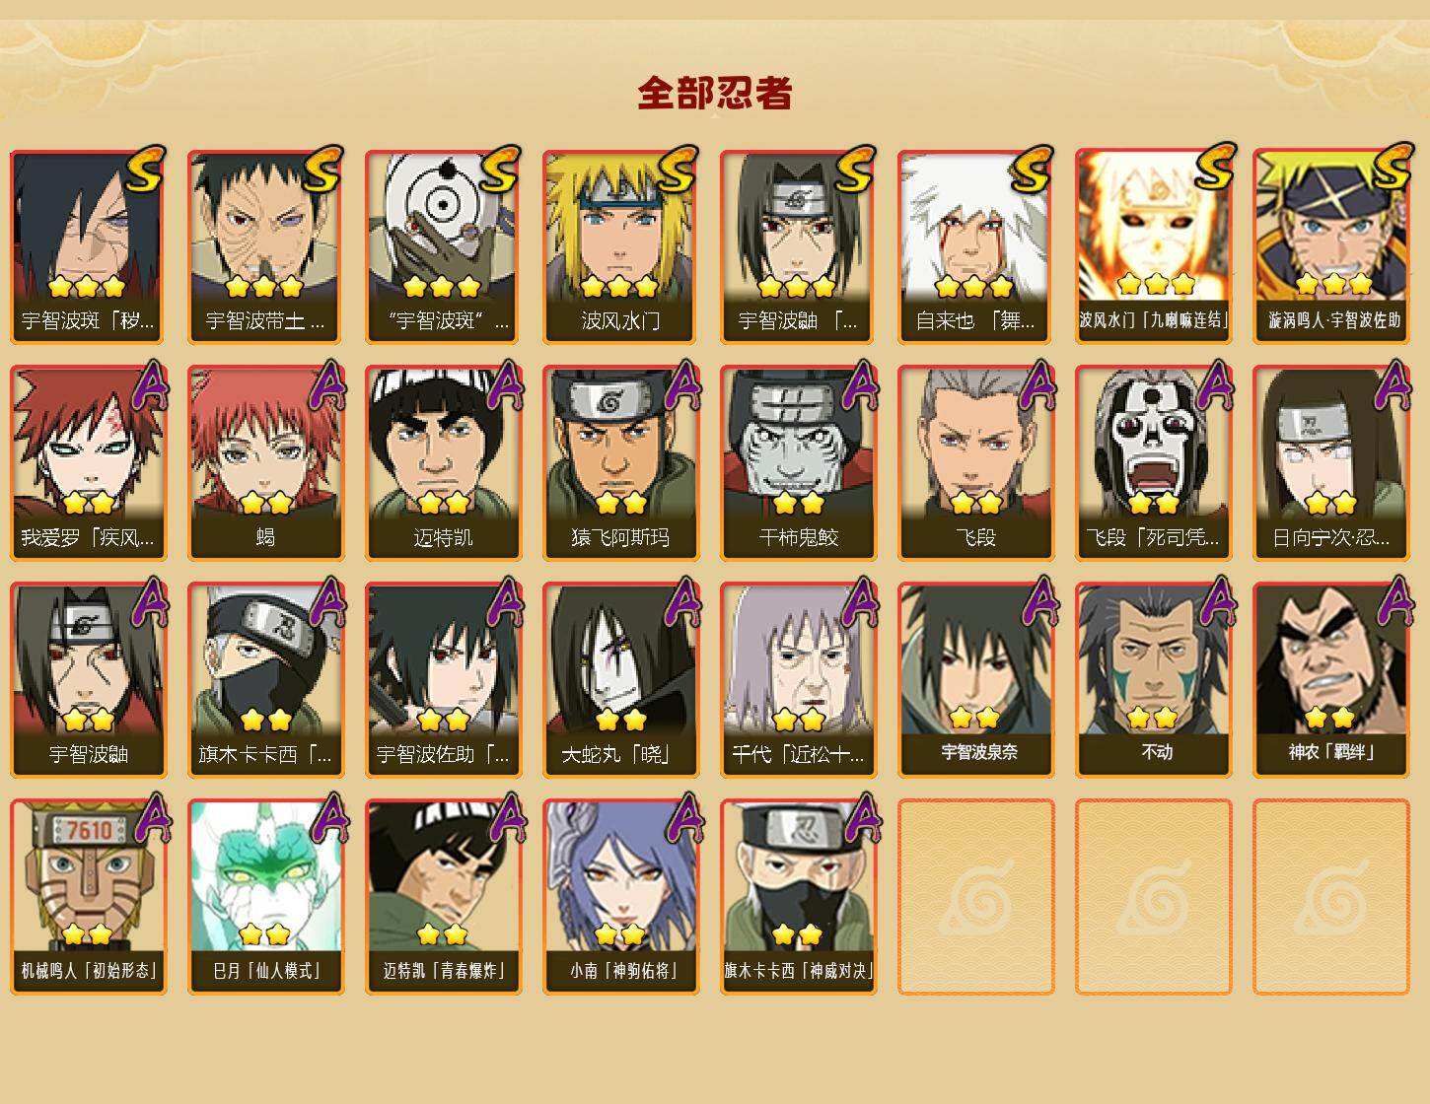Open the 机械鸣人「初始形态」 card

pyautogui.click(x=88, y=897)
